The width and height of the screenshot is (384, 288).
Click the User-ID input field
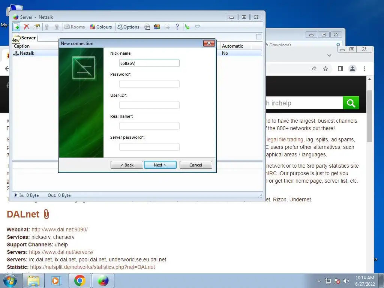point(149,105)
